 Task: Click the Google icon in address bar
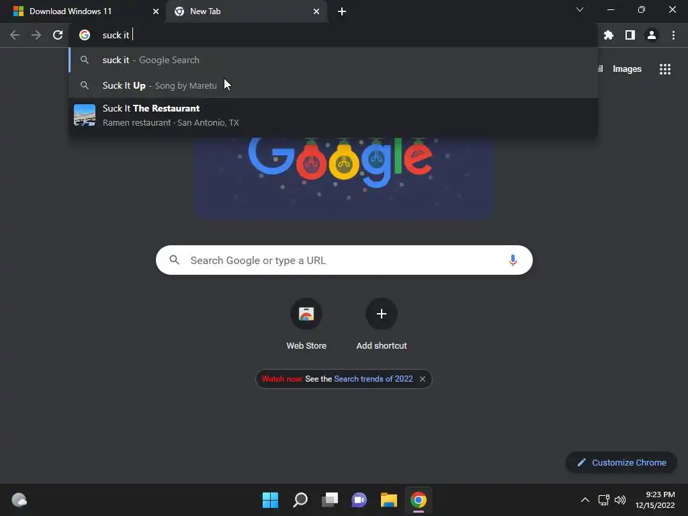pos(85,35)
